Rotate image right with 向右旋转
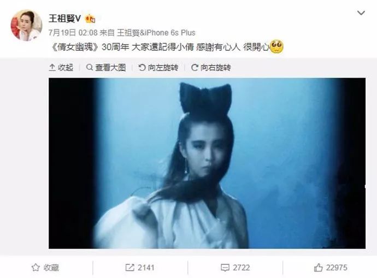This screenshot has height=278, width=377. (211, 68)
